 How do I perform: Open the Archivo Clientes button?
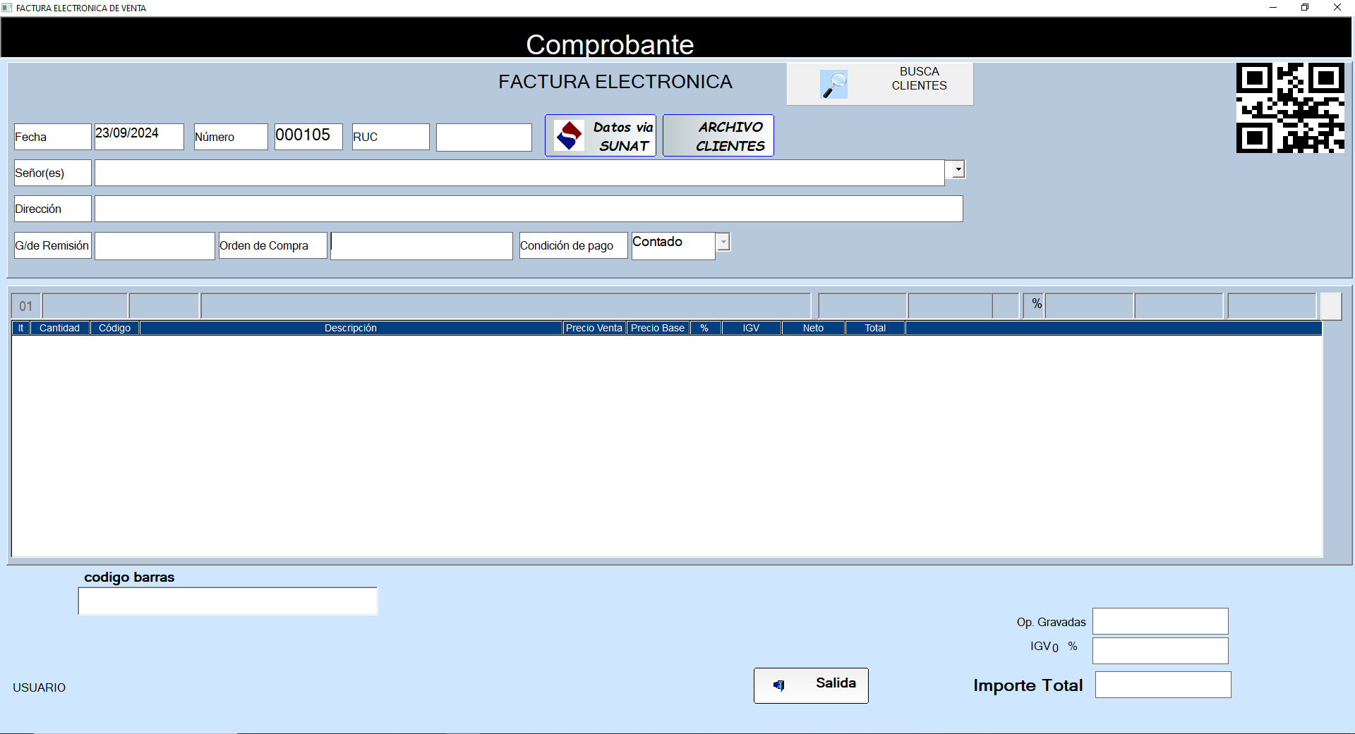click(x=718, y=135)
